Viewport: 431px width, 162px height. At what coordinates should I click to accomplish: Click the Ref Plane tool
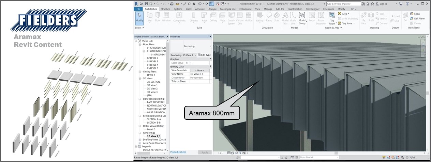pos(417,19)
